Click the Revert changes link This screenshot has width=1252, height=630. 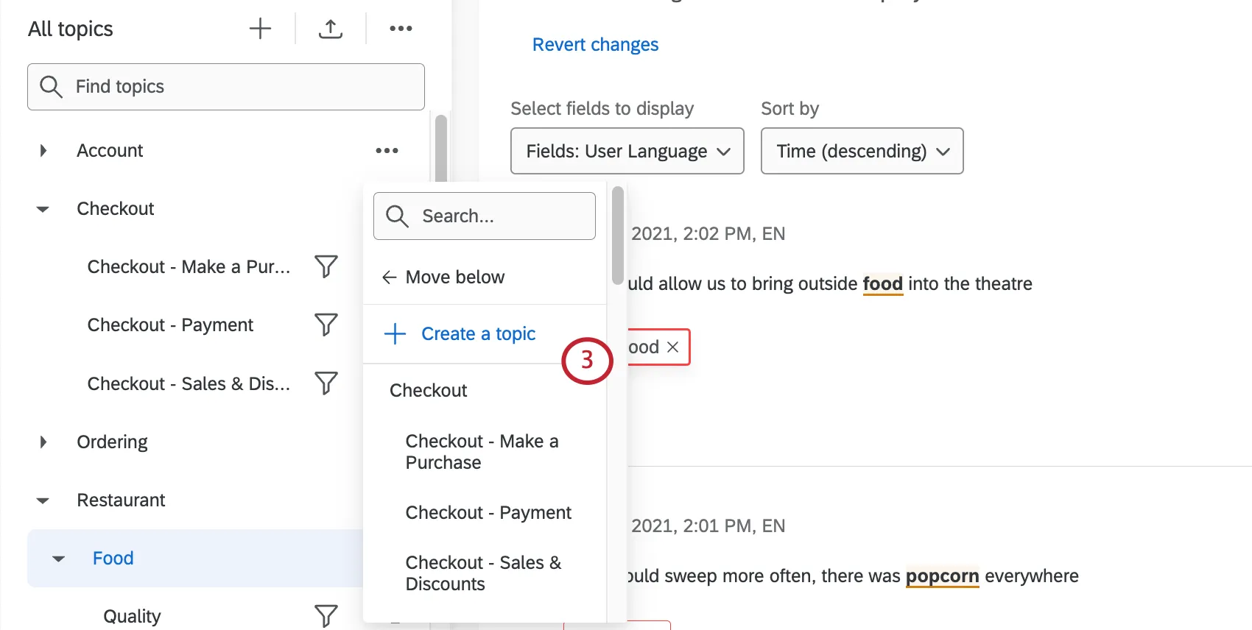tap(595, 45)
